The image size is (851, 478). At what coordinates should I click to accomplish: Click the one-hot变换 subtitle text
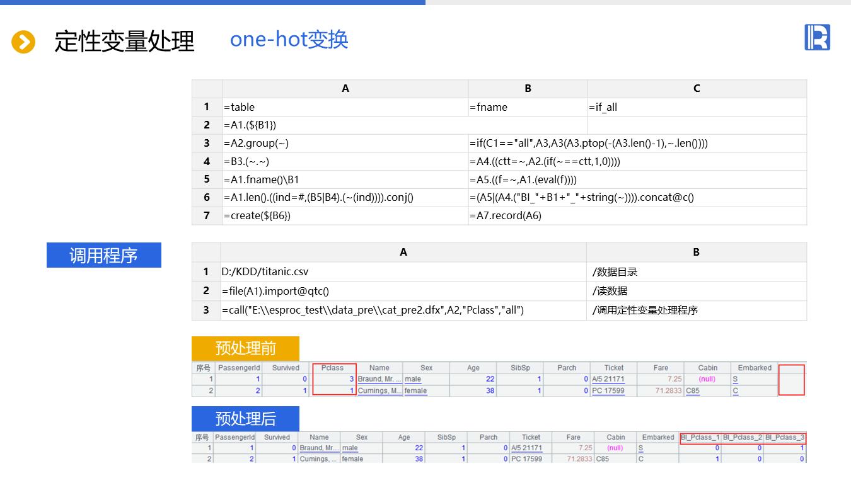[x=289, y=40]
